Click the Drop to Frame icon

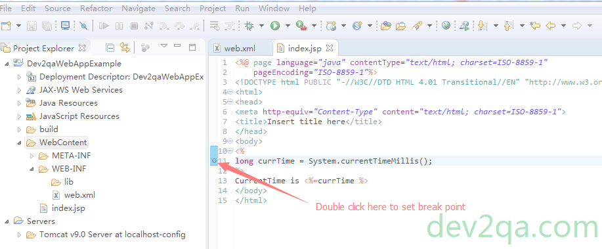(215, 26)
